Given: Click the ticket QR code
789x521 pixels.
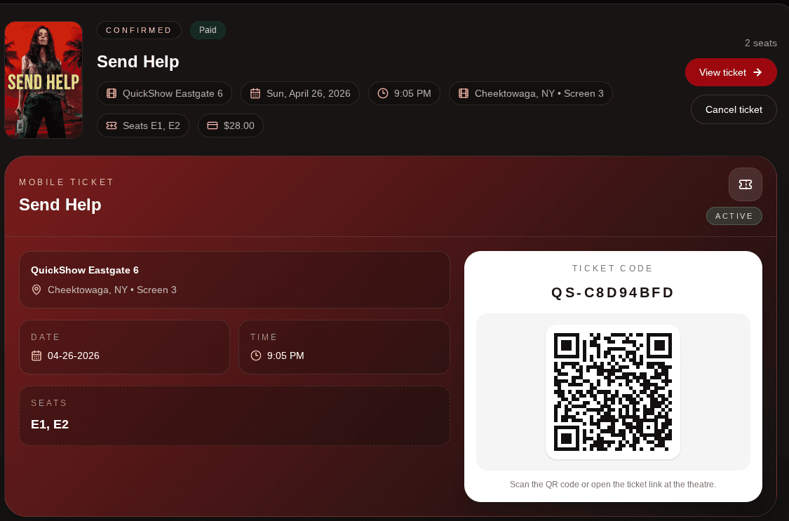Looking at the screenshot, I should (x=613, y=392).
